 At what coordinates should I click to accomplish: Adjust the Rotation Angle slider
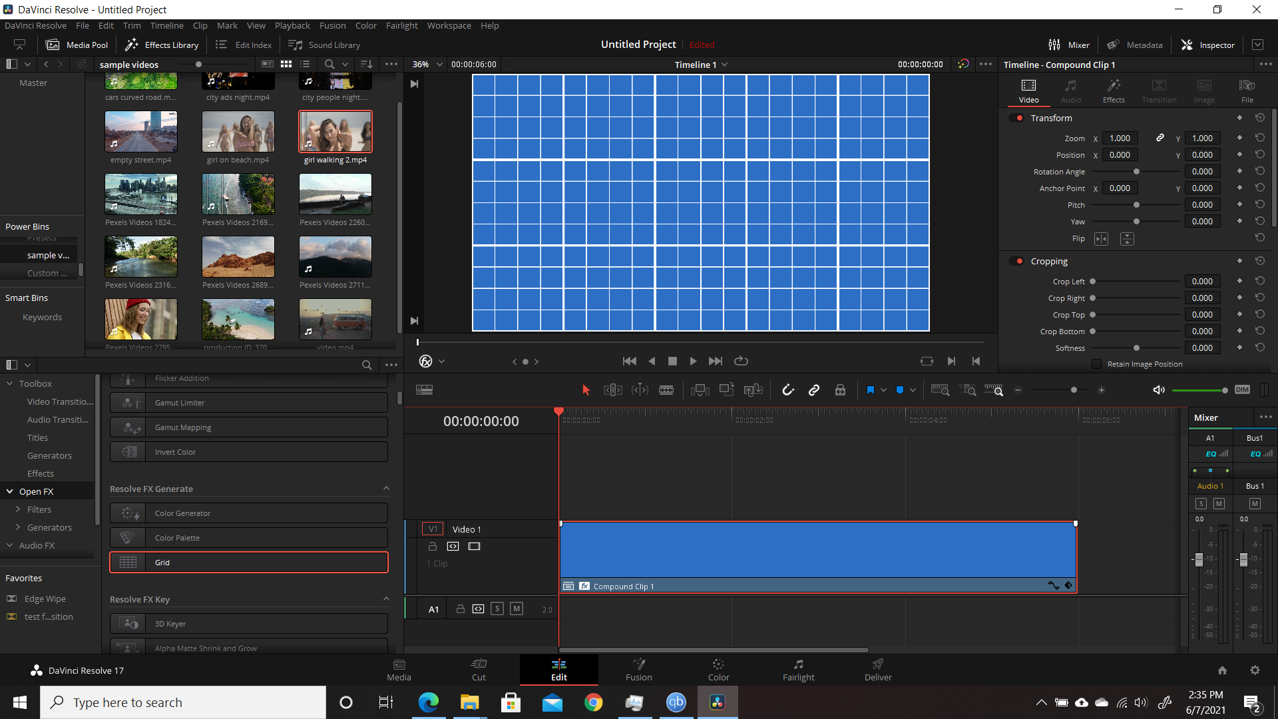1136,172
